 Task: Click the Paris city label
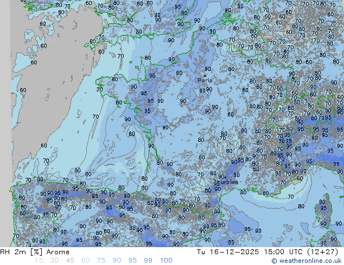(x=205, y=81)
